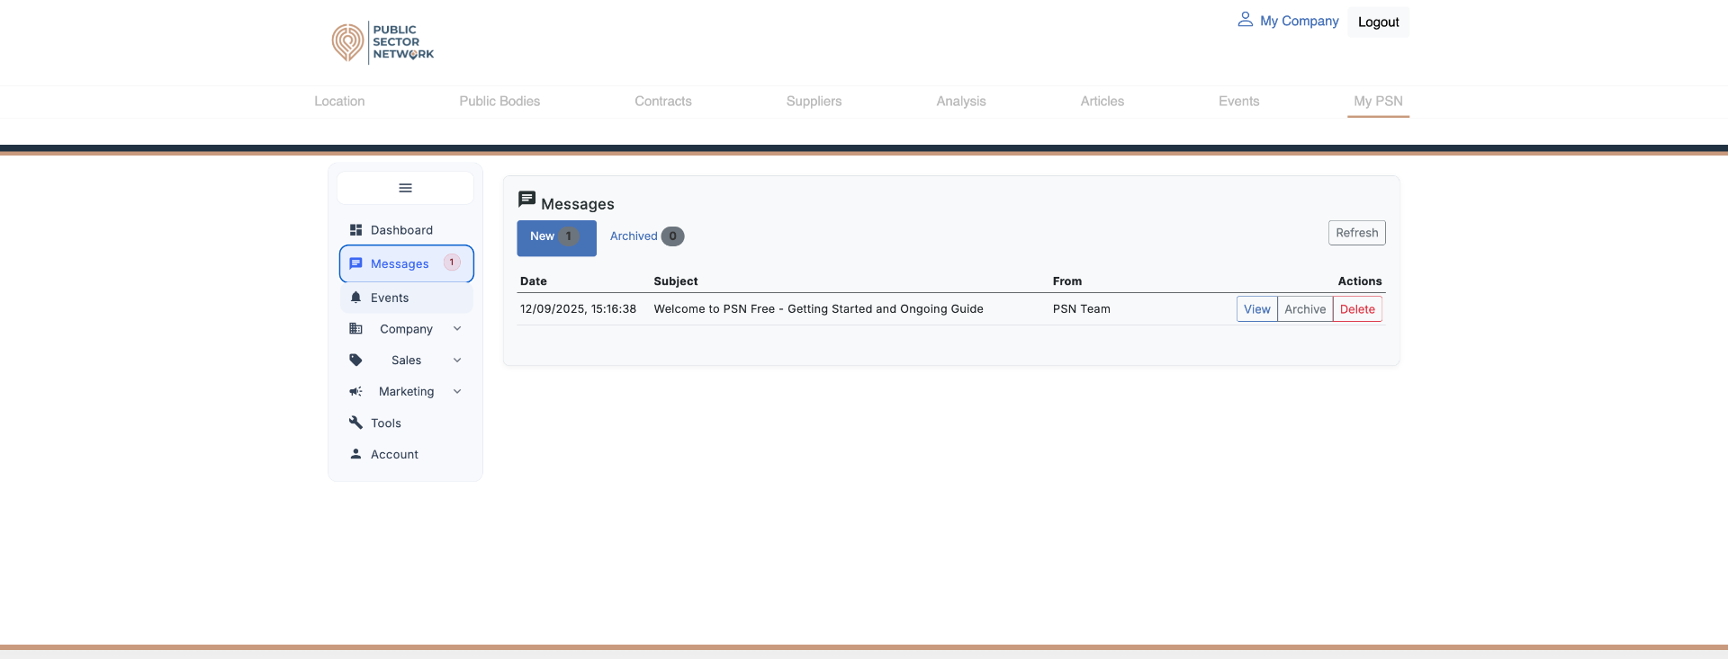Viewport: 1728px width, 659px height.
Task: Click the date 12/09/2025, 15:16:38
Action: click(578, 309)
